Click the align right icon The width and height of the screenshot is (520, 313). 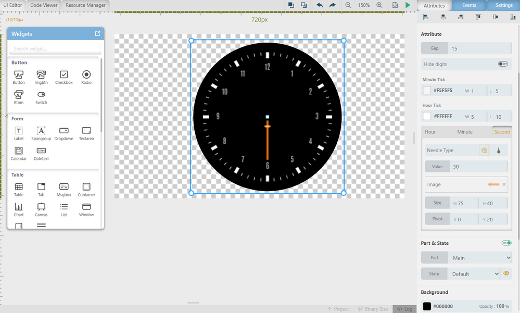[x=461, y=17]
